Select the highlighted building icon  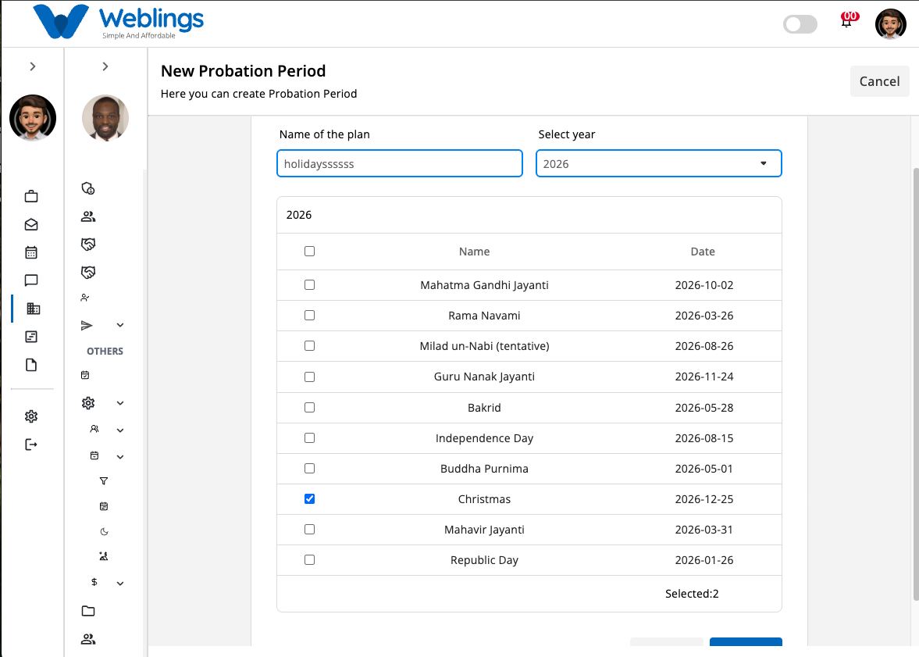(34, 309)
